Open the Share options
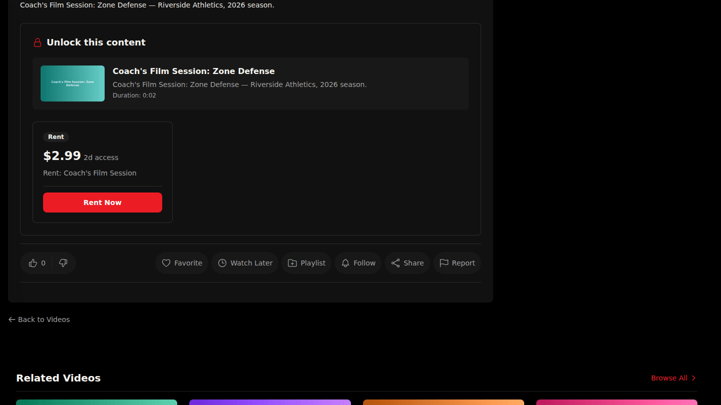The width and height of the screenshot is (721, 405). pyautogui.click(x=407, y=263)
